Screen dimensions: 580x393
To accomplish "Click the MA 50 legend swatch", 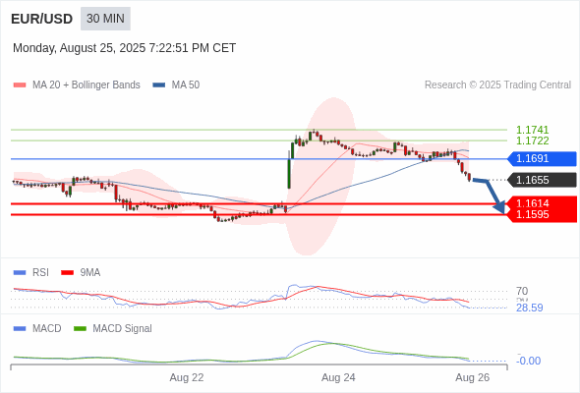I will pyautogui.click(x=159, y=85).
